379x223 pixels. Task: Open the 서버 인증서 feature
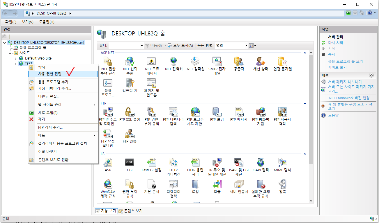(239, 186)
